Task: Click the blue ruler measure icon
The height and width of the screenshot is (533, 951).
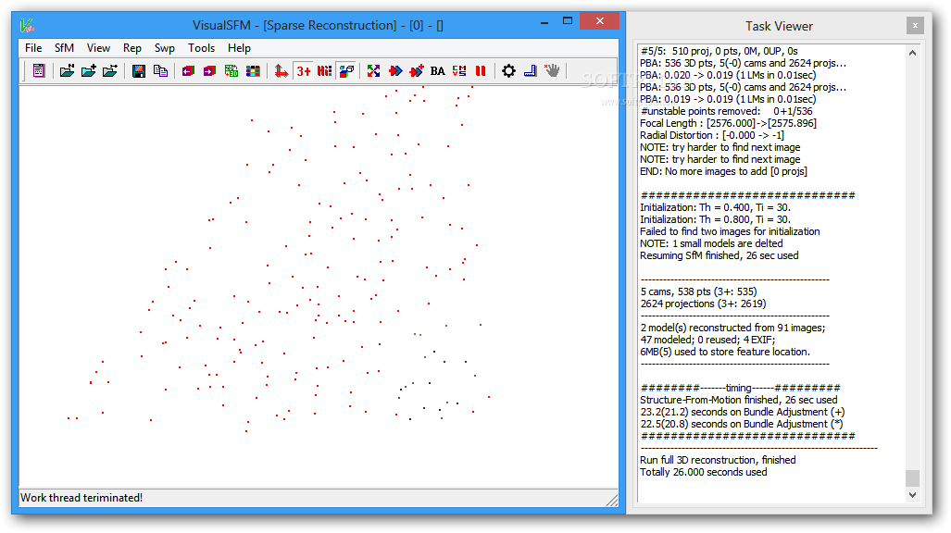Action: [530, 71]
